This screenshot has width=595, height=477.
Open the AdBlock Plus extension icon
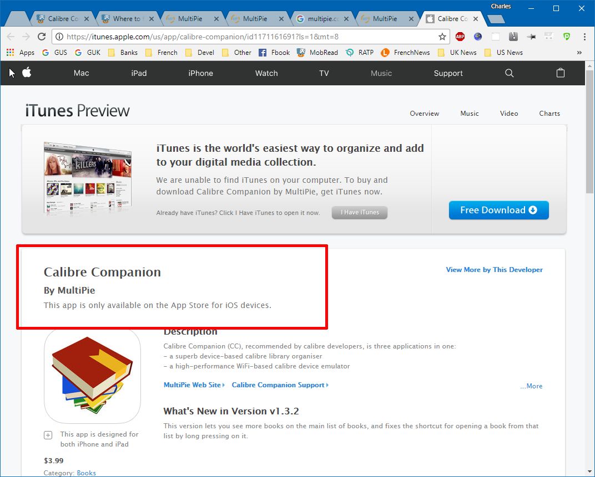tap(460, 37)
